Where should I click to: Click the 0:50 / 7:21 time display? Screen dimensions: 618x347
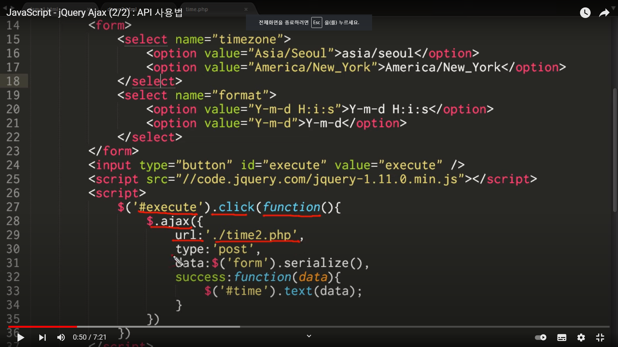(89, 337)
